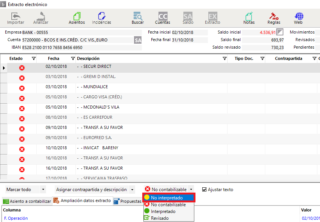Click the IBAN field

click(x=82, y=47)
